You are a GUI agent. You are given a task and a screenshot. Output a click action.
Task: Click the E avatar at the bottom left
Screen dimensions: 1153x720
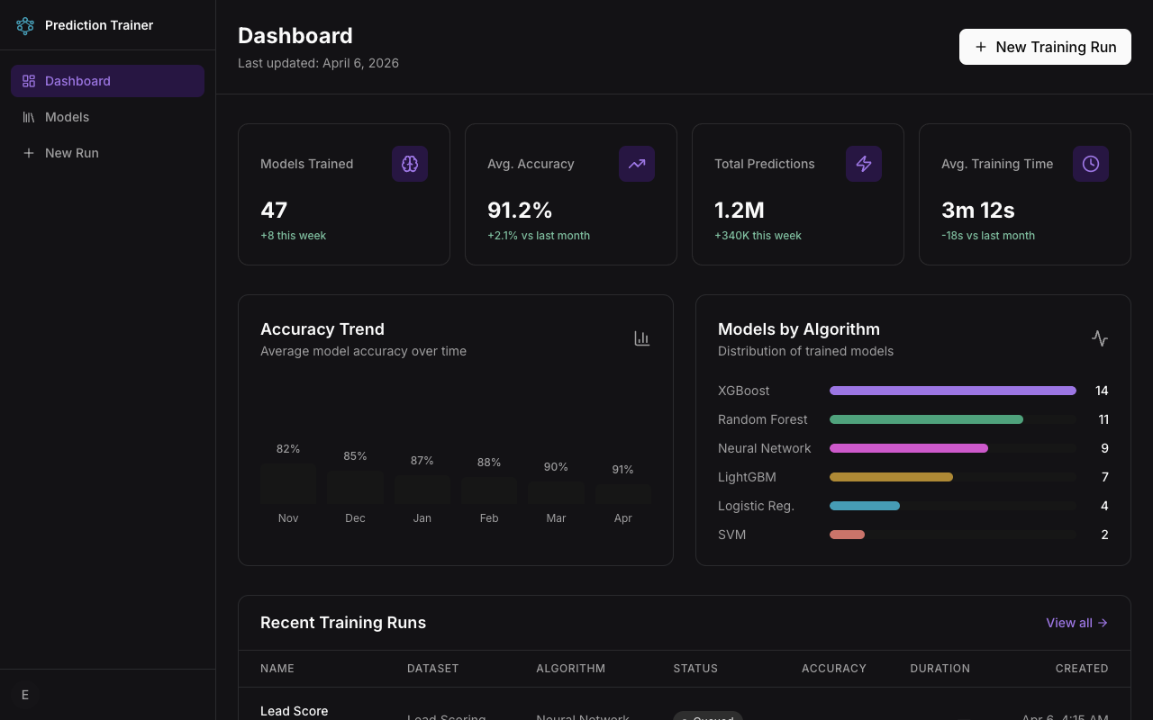24,694
